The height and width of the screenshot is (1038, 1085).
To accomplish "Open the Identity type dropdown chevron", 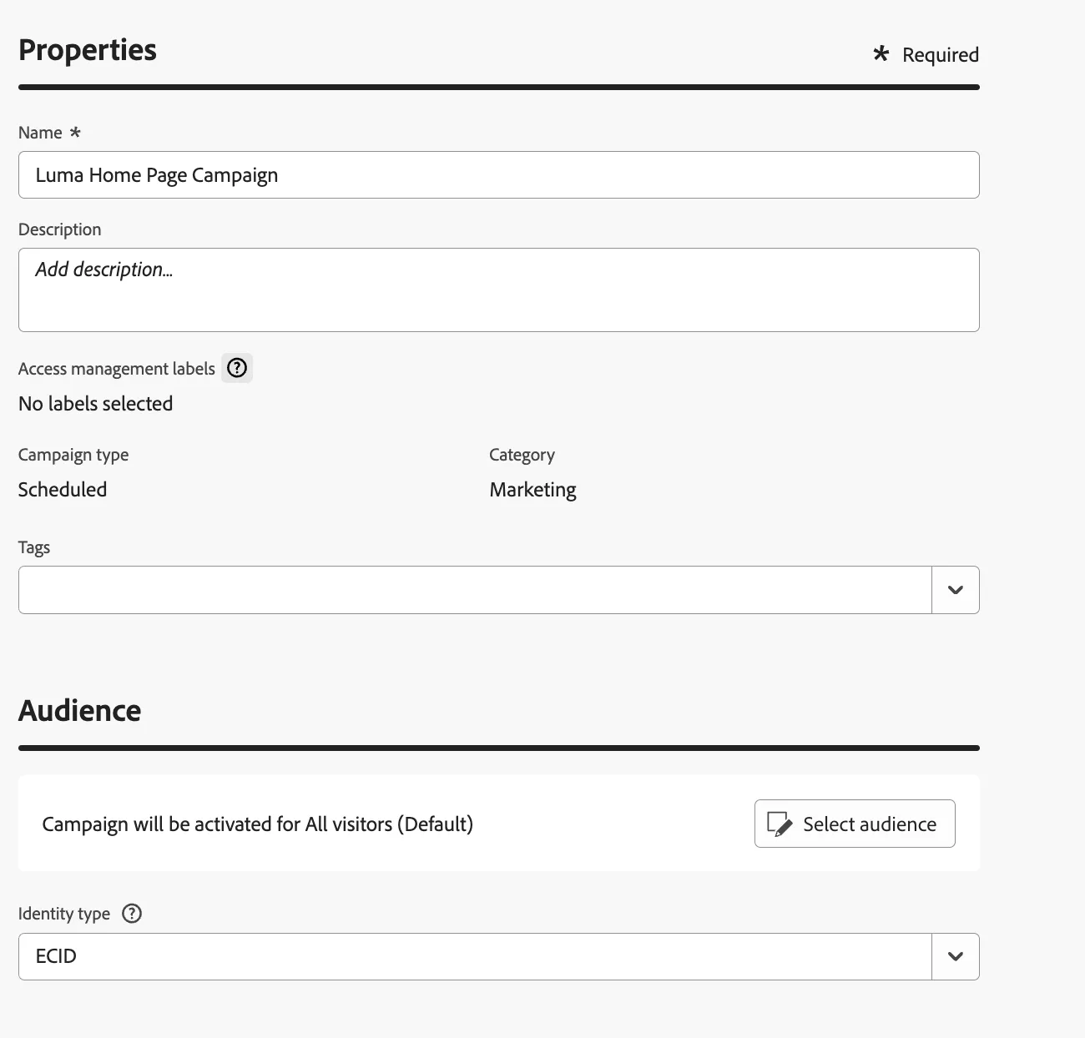I will 956,956.
